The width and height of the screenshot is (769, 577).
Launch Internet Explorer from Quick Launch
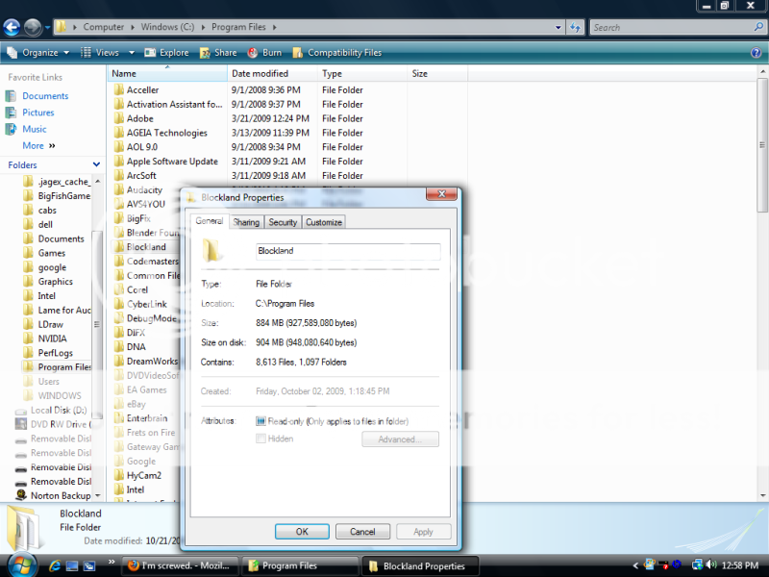54,565
